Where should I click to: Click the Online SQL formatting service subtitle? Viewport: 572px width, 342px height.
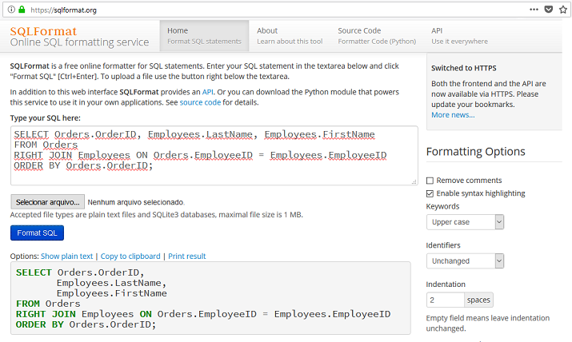coord(79,42)
